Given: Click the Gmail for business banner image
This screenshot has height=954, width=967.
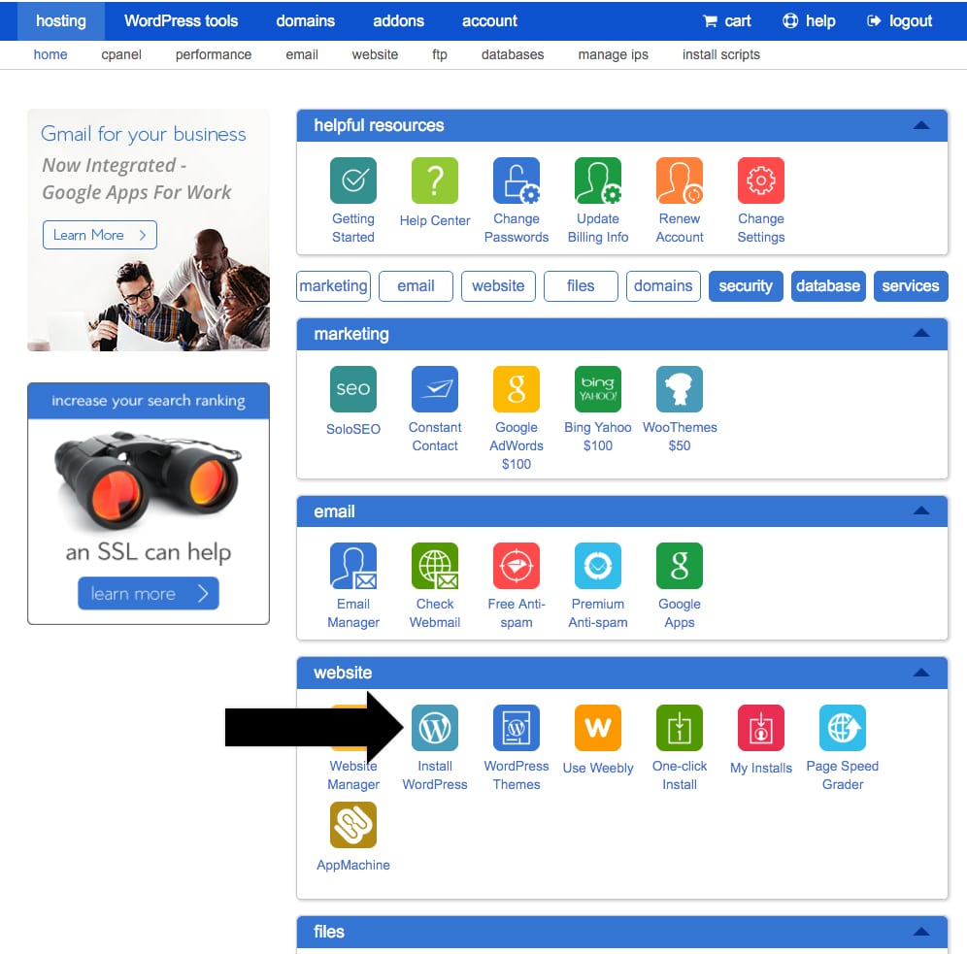Looking at the screenshot, I should 149,230.
